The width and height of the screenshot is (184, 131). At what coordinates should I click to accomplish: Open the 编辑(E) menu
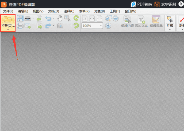tap(23, 11)
